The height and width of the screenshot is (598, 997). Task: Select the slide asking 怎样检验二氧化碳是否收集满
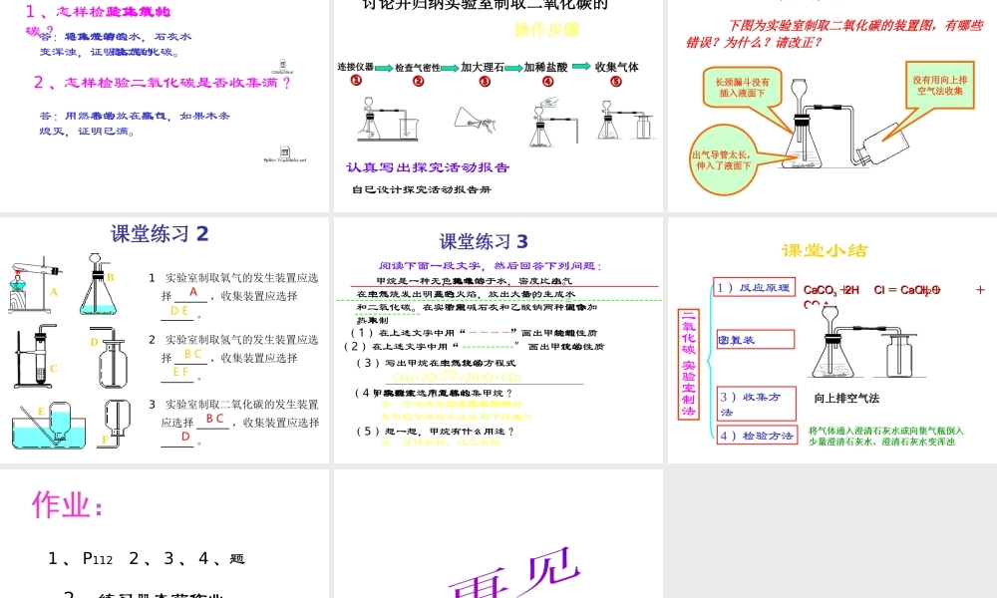tap(165, 106)
